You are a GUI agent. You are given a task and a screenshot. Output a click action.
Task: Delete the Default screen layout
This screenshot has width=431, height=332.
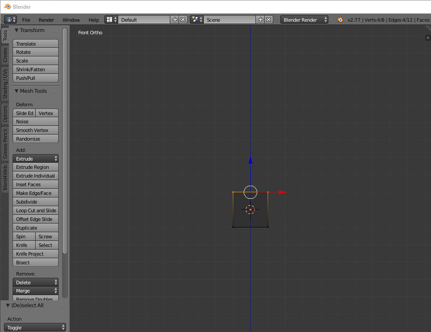click(x=183, y=20)
